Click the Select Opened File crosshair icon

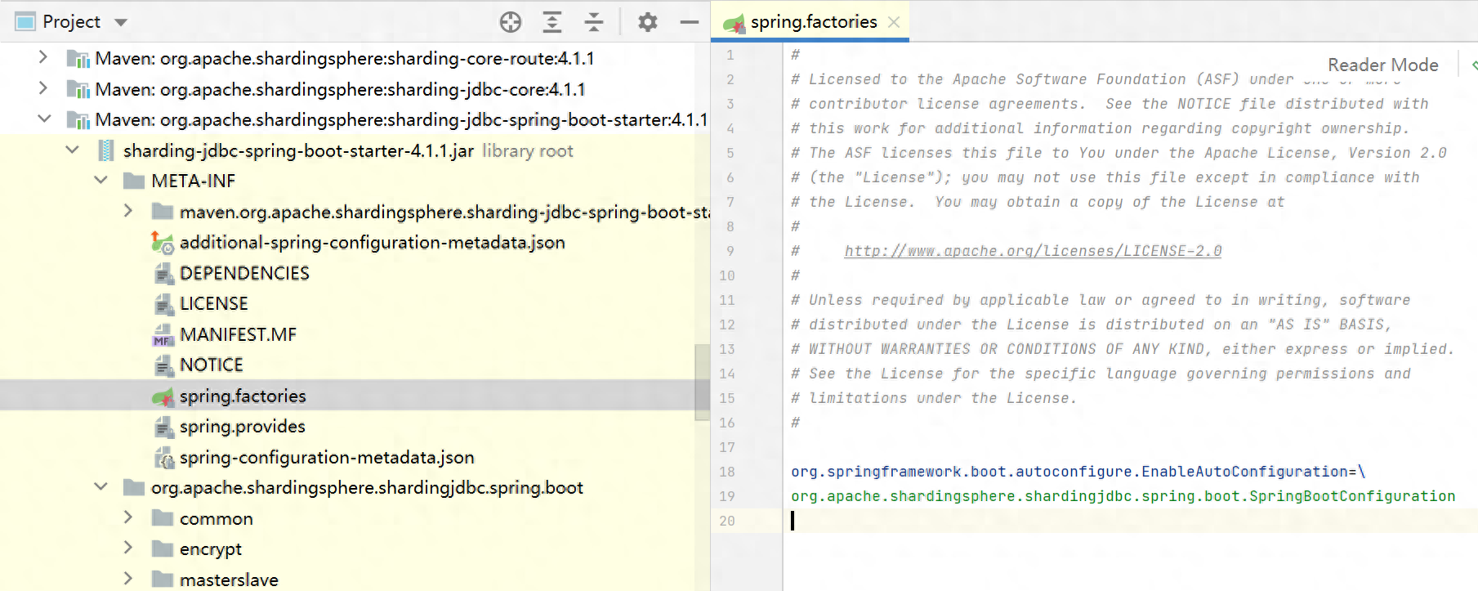click(x=511, y=22)
